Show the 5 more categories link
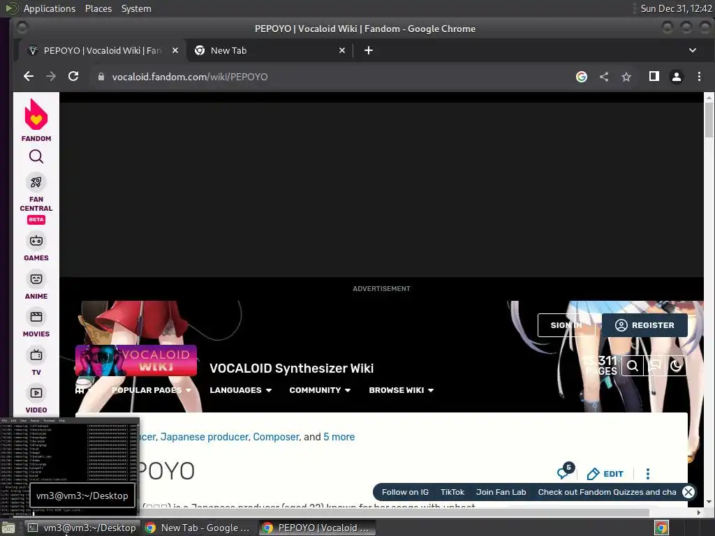This screenshot has height=536, width=715. [339, 437]
